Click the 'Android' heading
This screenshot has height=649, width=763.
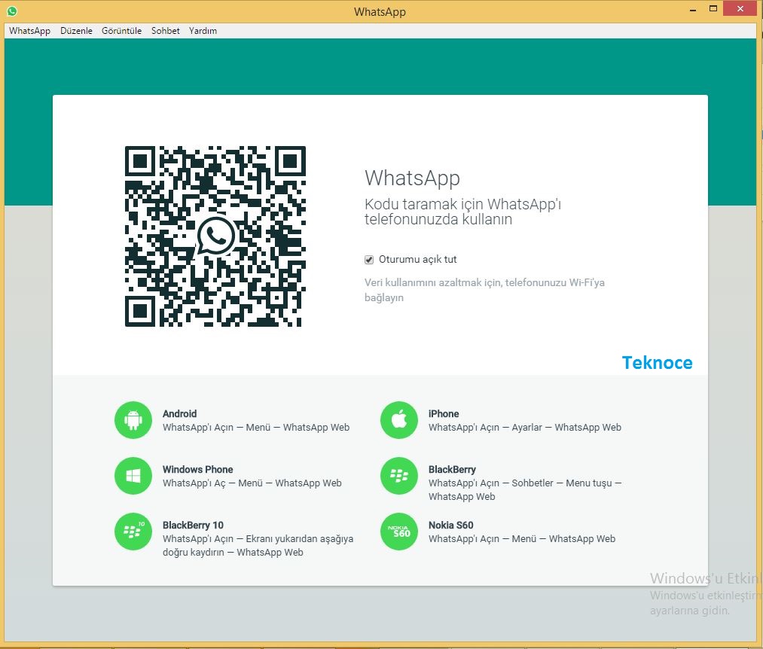pyautogui.click(x=179, y=413)
